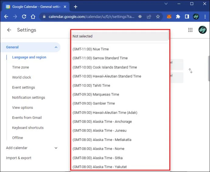Click the address bar URL
The width and height of the screenshot is (210, 172).
pos(92,17)
